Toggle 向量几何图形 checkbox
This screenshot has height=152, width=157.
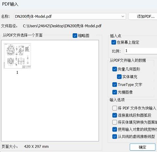pos(114,69)
